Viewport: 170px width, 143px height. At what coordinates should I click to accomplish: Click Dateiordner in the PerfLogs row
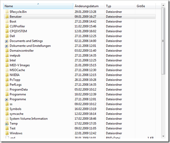[114, 85]
